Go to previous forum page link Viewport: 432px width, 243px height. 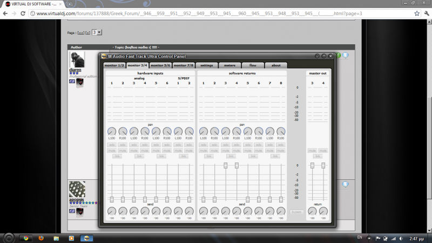click(x=87, y=33)
